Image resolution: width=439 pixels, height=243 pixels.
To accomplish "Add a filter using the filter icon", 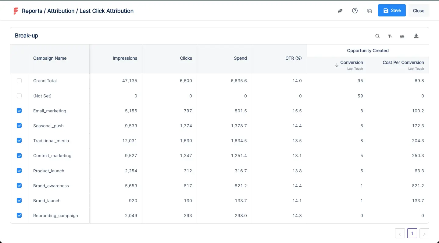I will 390,36.
